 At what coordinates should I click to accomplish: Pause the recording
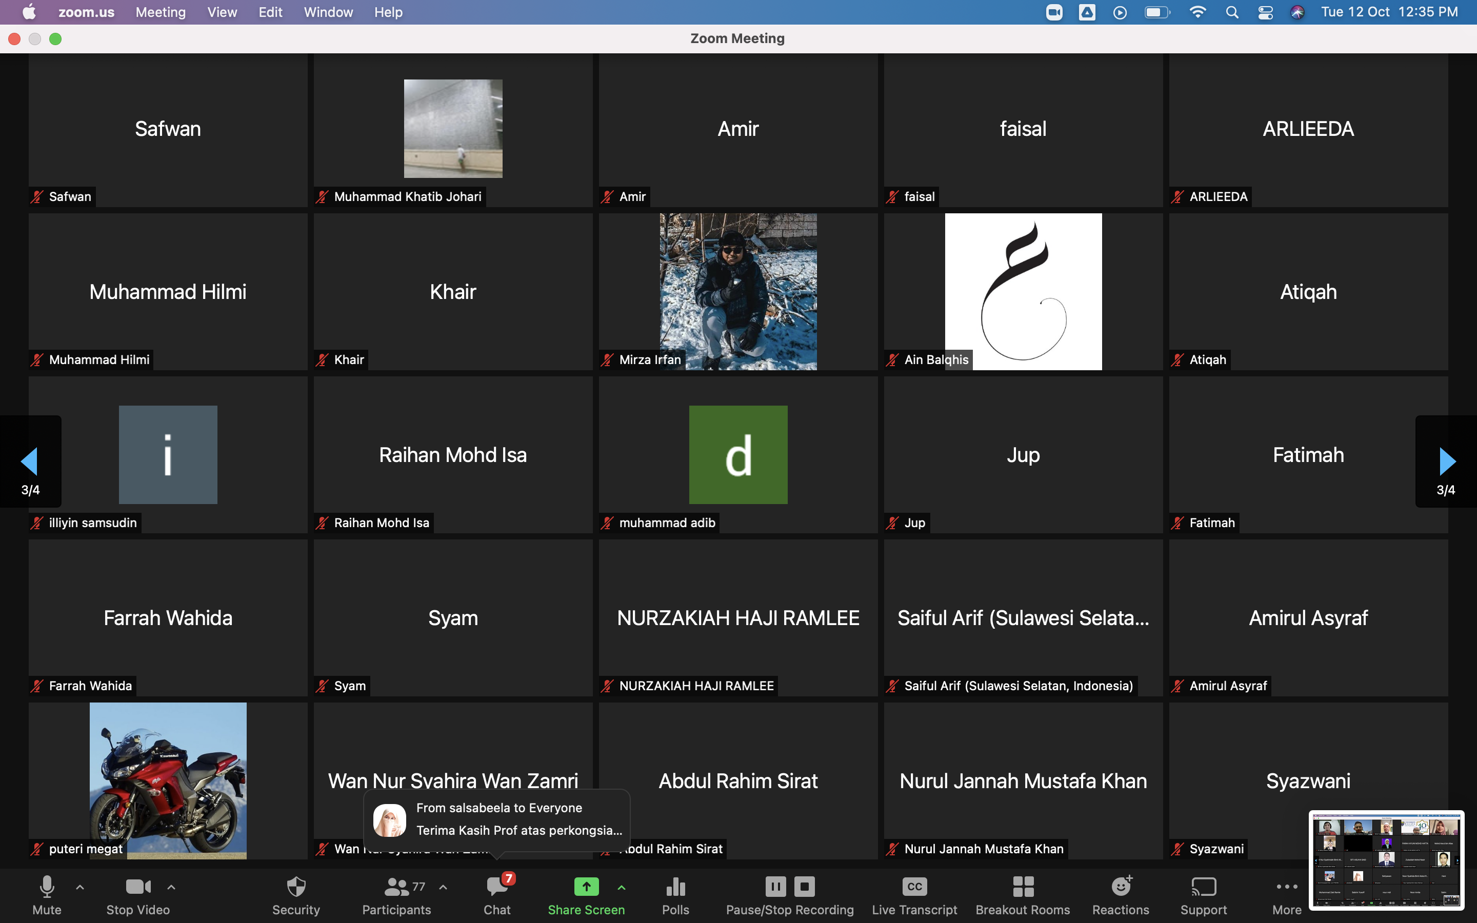coord(775,887)
